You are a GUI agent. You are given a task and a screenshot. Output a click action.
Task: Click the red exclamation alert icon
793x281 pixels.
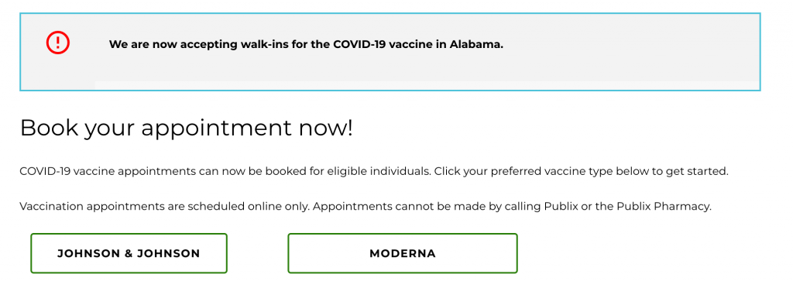57,43
